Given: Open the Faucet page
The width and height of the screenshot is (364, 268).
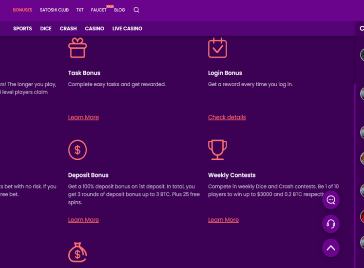Looking at the screenshot, I should (98, 10).
